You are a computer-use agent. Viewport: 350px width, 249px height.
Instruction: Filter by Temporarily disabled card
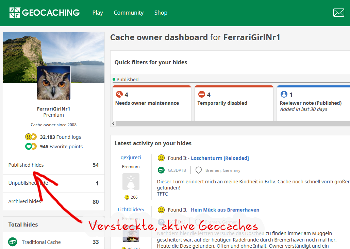click(x=234, y=103)
